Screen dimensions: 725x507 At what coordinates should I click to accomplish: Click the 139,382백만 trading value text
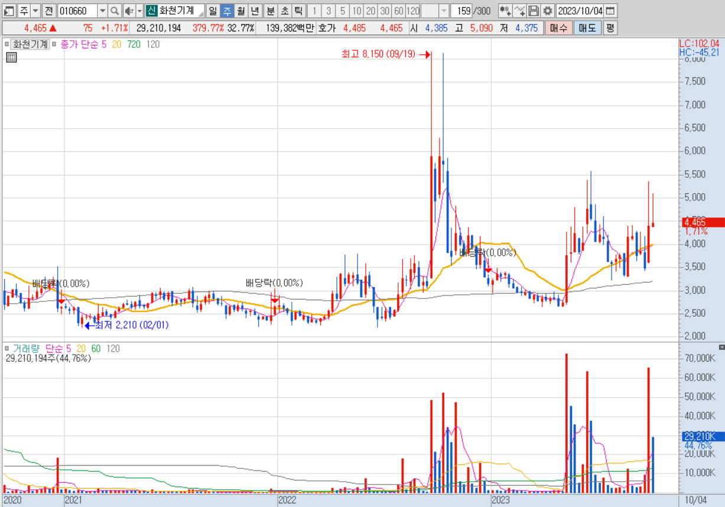pyautogui.click(x=290, y=28)
